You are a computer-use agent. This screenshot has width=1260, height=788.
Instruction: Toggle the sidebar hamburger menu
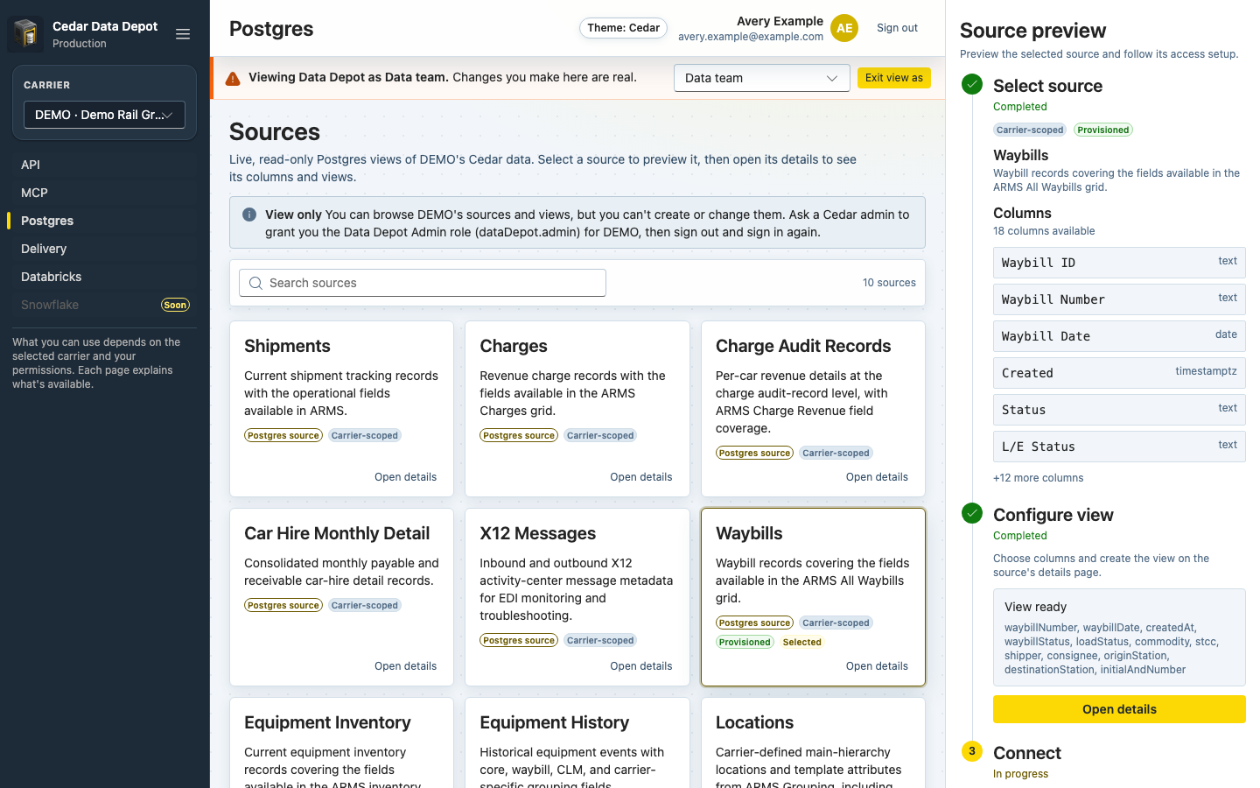pyautogui.click(x=183, y=34)
